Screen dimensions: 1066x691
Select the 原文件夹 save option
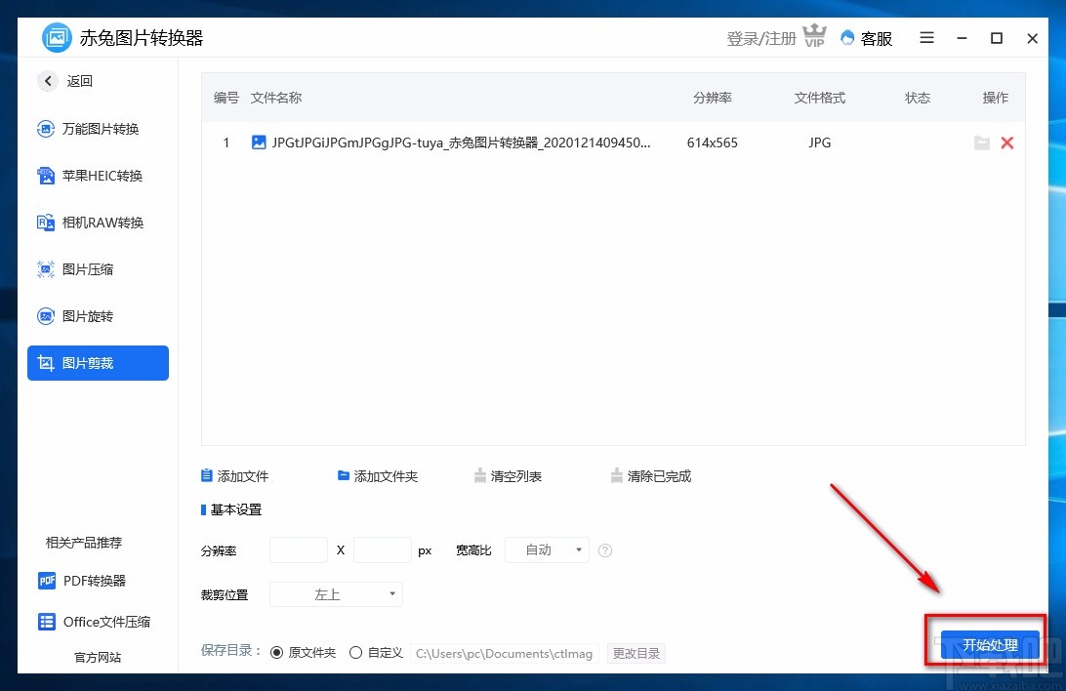point(279,652)
